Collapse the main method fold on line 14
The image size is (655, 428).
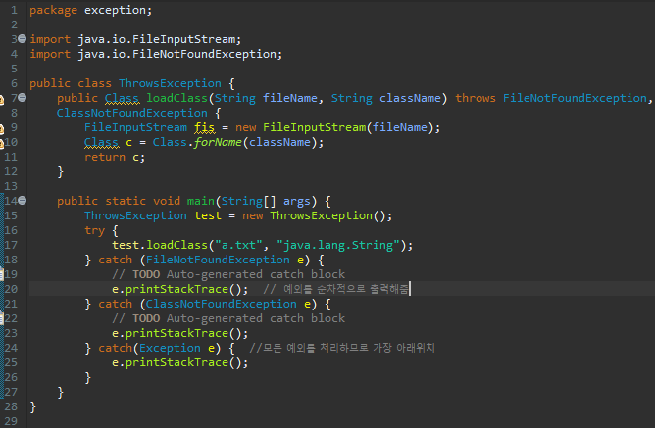pyautogui.click(x=23, y=200)
